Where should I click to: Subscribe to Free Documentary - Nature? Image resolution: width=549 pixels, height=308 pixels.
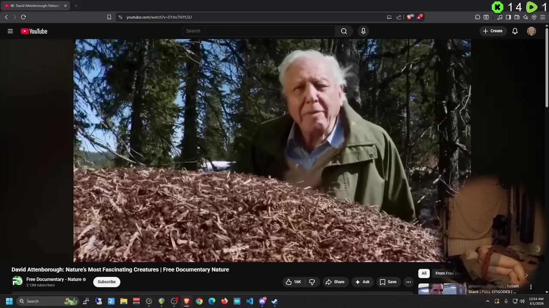click(107, 282)
